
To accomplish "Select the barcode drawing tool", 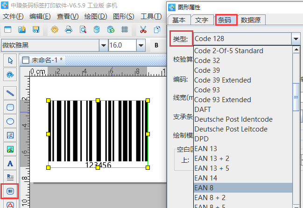I will point(10,191).
